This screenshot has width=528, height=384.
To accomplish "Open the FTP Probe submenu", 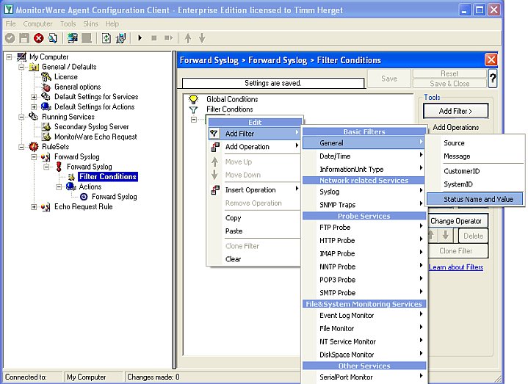I will (364, 228).
